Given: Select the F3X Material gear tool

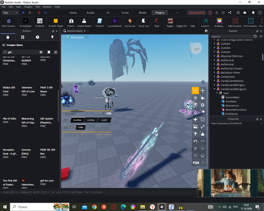Looking at the screenshot, I should 203,105.
